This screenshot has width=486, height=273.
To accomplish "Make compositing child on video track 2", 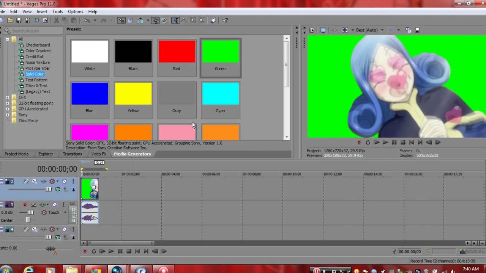I will [73, 190].
